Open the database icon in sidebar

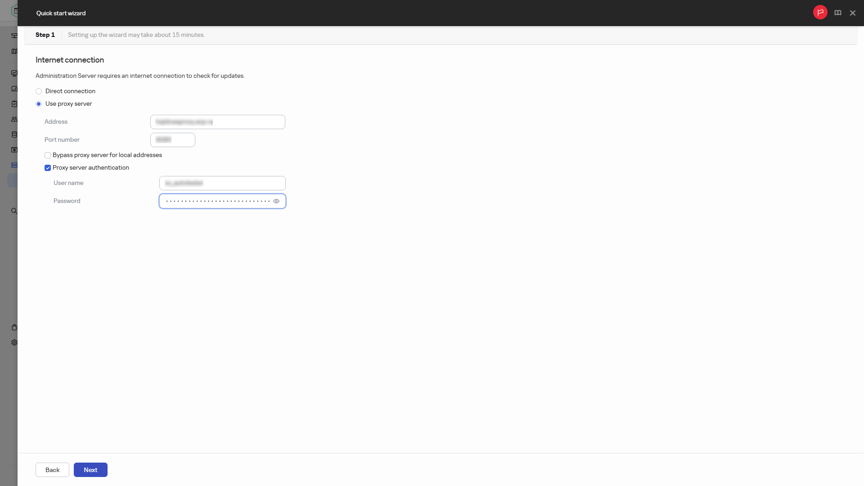pyautogui.click(x=14, y=135)
